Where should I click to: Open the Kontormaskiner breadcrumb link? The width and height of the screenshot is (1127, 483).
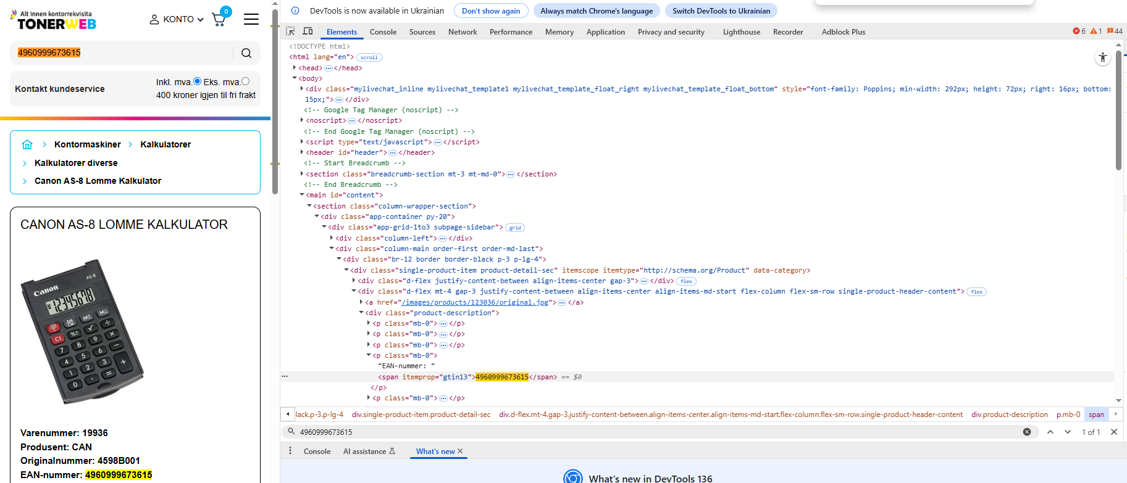pos(88,144)
